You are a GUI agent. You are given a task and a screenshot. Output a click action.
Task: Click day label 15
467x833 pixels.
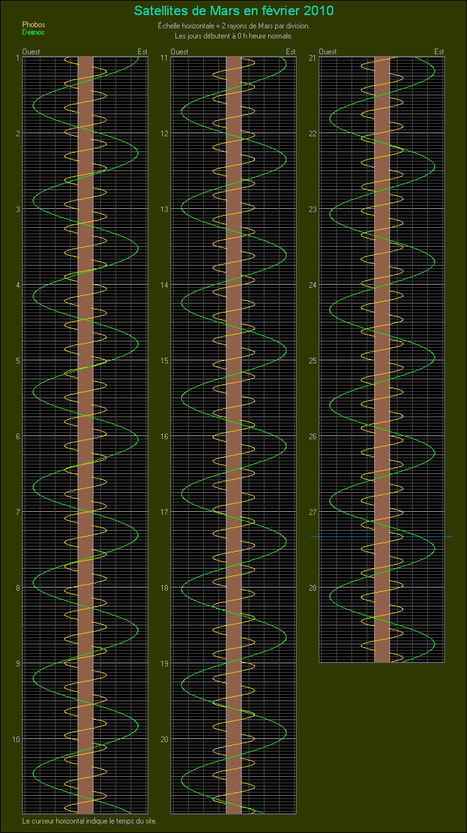[163, 361]
